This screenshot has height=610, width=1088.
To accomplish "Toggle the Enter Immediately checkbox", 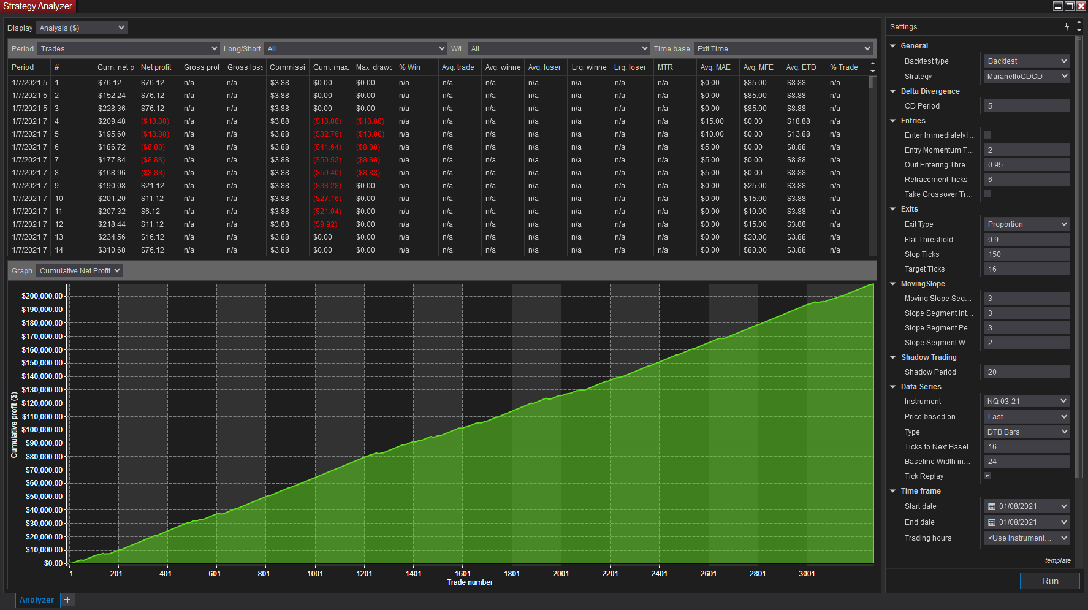I will 987,135.
